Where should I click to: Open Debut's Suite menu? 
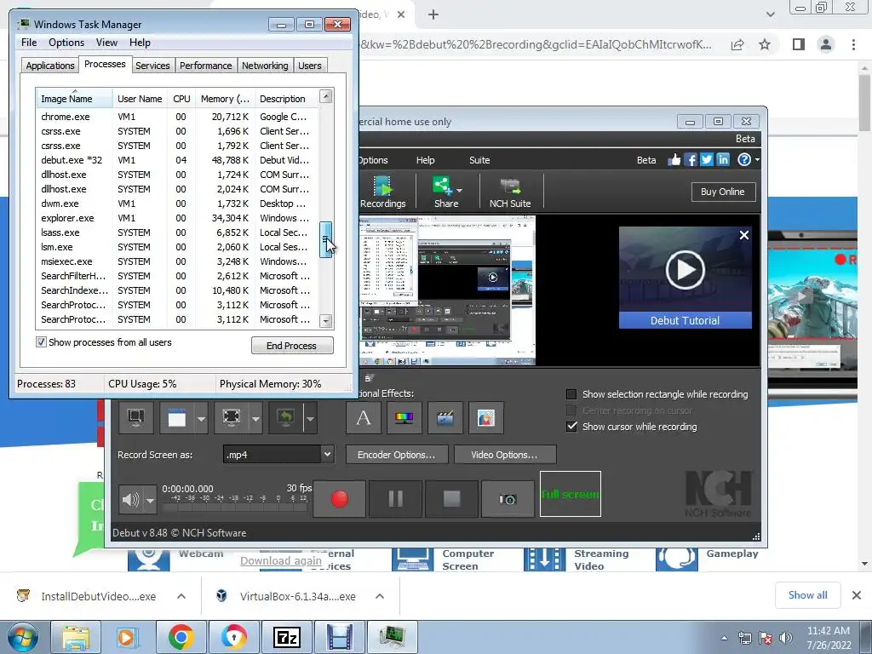[x=479, y=160]
